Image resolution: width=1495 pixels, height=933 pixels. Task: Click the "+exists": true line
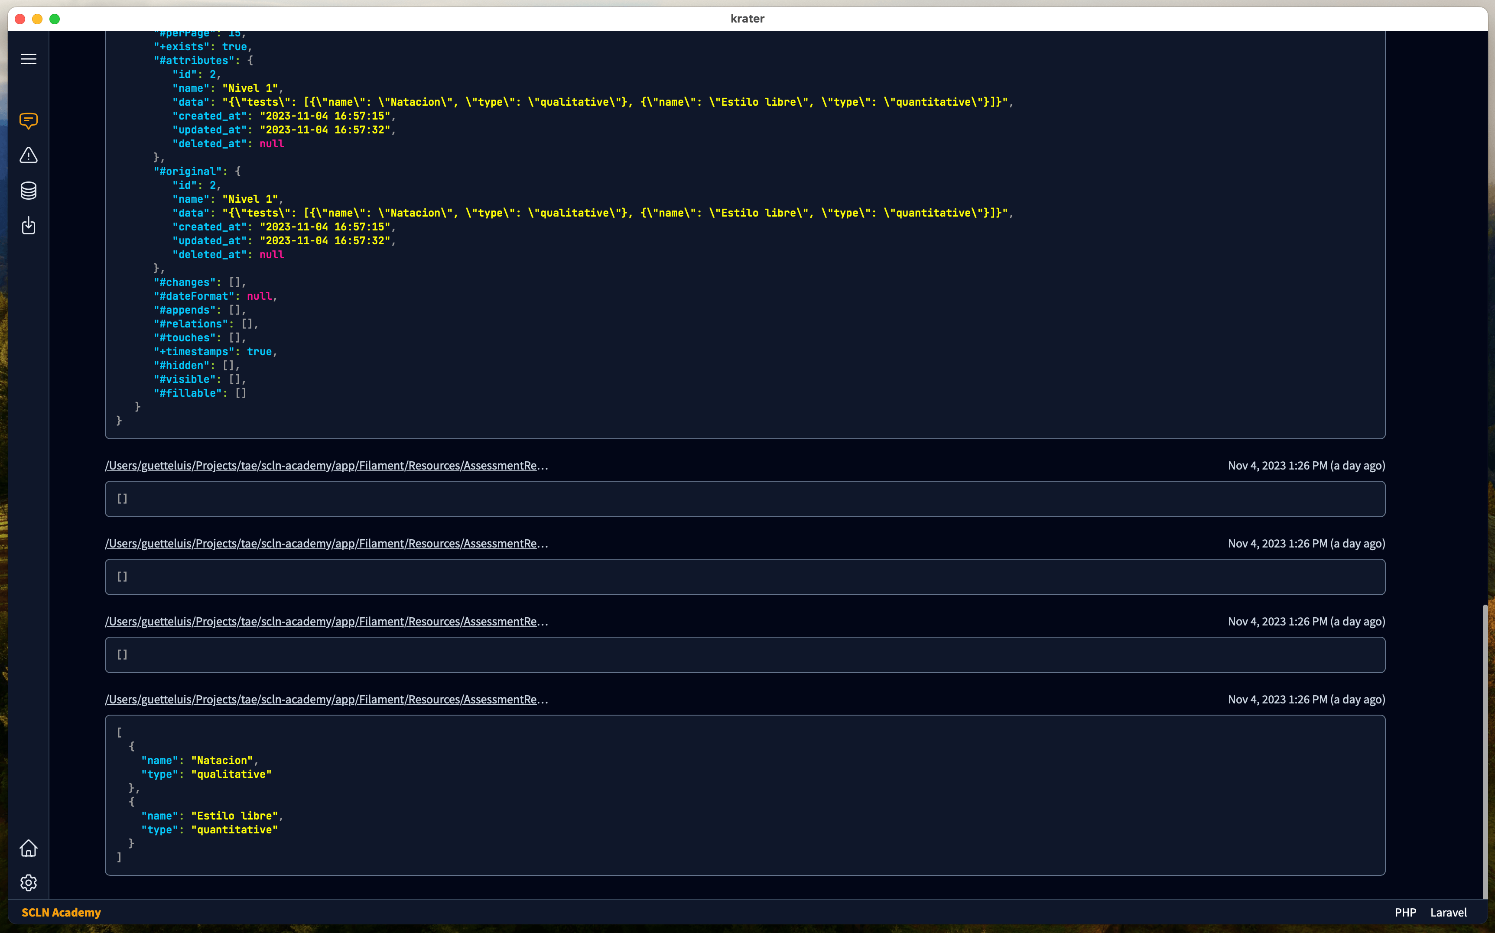point(202,46)
